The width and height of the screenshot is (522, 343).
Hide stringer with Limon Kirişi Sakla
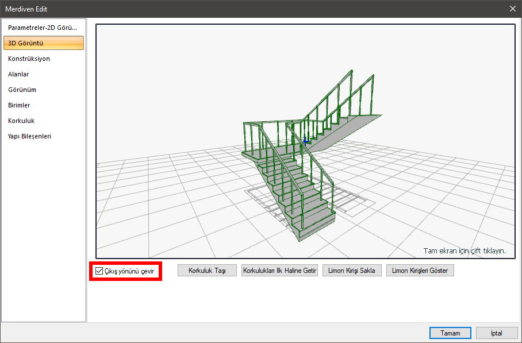[x=352, y=271]
